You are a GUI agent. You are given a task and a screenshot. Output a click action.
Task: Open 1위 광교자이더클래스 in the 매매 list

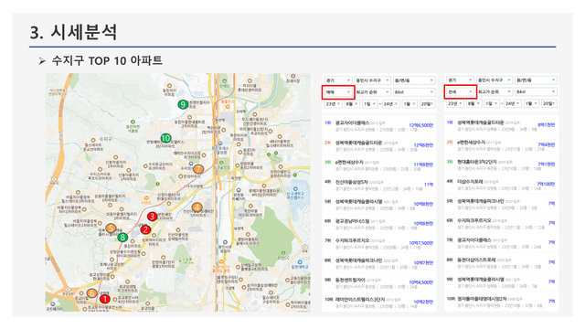click(x=379, y=126)
